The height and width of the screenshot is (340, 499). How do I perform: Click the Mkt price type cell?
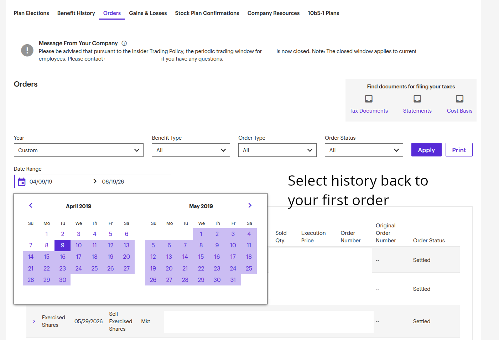click(x=145, y=321)
